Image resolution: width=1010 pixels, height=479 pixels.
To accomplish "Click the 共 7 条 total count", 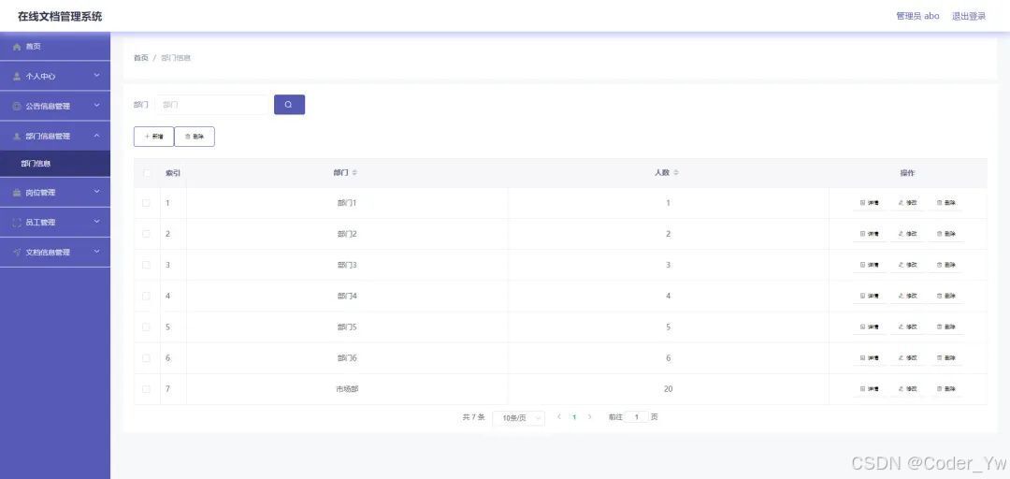I will (473, 417).
